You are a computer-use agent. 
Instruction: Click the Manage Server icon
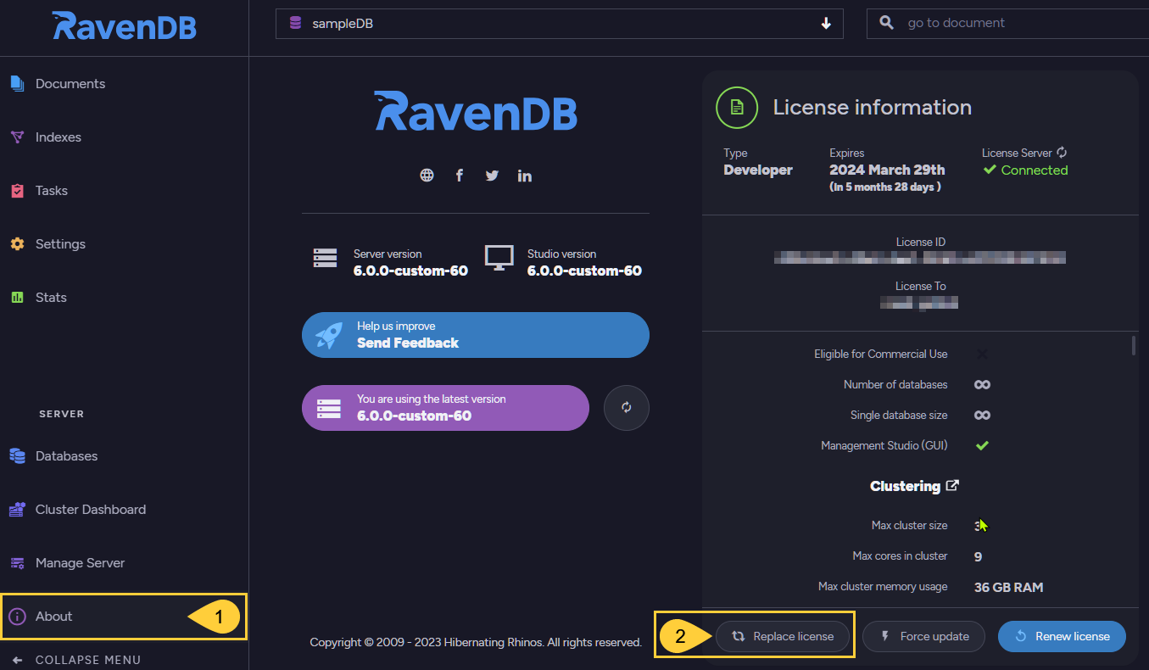point(17,563)
